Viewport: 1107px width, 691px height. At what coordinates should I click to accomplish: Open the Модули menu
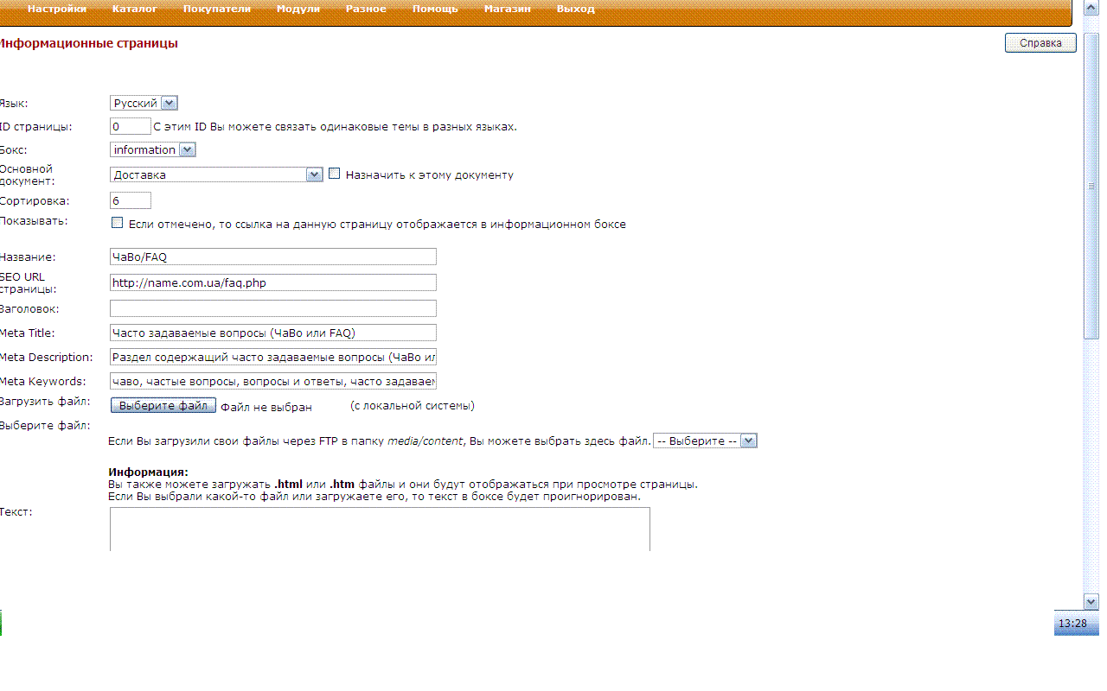pyautogui.click(x=298, y=9)
